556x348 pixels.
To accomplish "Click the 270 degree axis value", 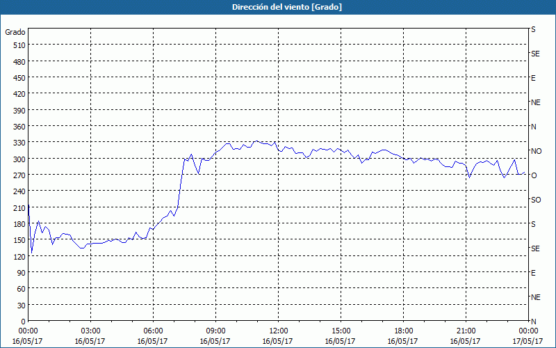I will pos(19,175).
